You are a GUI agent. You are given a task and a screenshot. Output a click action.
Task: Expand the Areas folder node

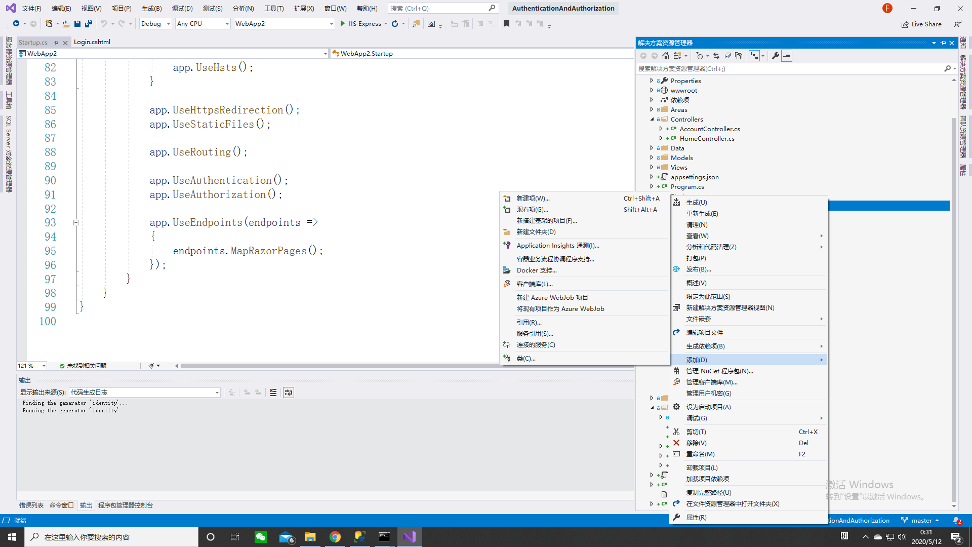pos(652,109)
